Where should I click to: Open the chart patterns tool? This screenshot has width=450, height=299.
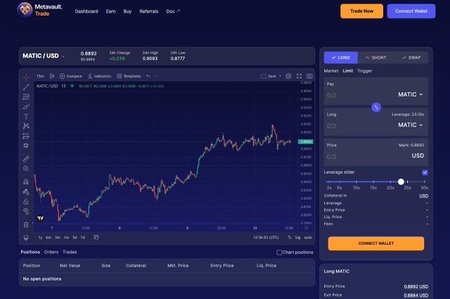click(26, 126)
